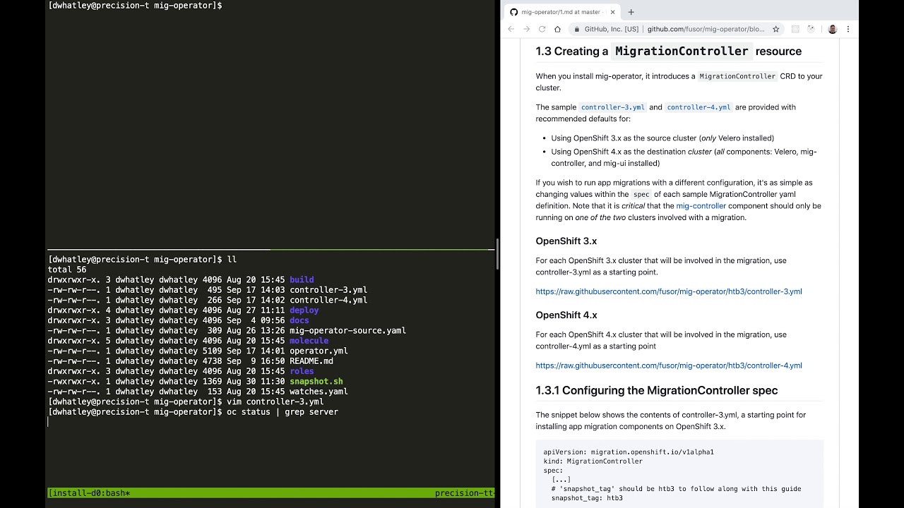Close the mig-operator/1.md tab
904x508 pixels.
(x=612, y=12)
